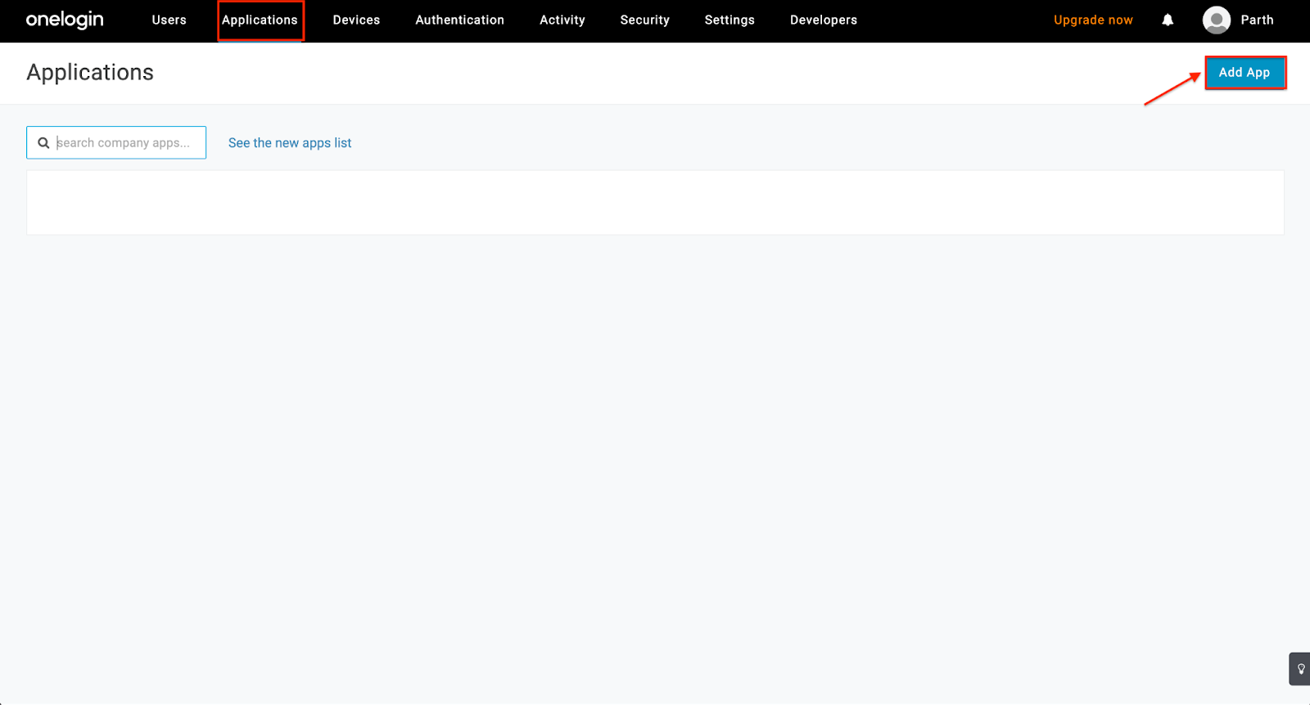Focus the search company apps field

point(116,142)
